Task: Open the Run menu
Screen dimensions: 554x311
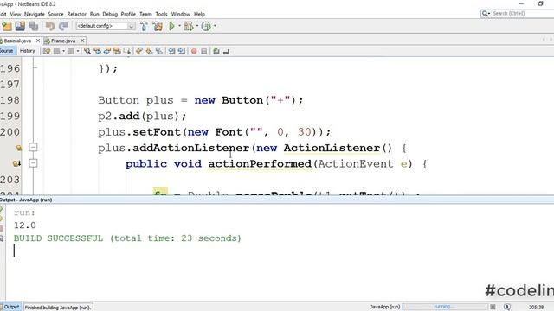Action: pyautogui.click(x=94, y=14)
